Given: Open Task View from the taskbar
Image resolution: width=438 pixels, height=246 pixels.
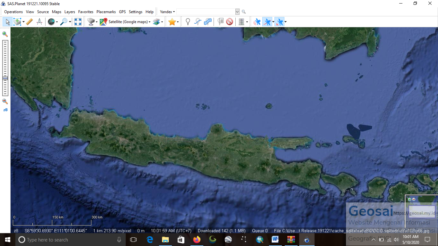Looking at the screenshot, I should coord(133,240).
